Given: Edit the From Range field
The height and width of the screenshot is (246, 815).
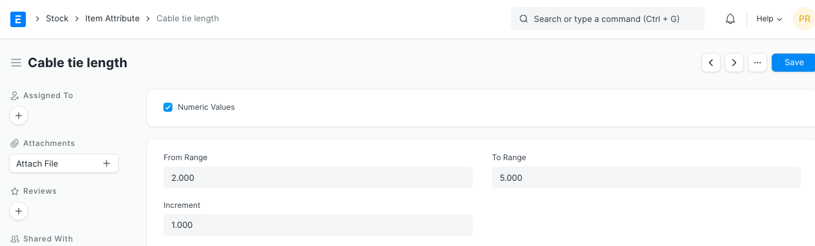Looking at the screenshot, I should point(318,178).
